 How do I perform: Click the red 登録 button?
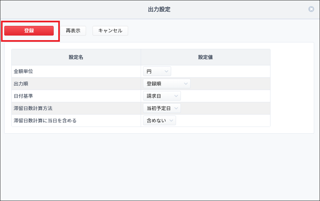point(29,31)
